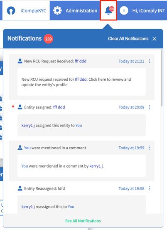Click person icon beside New RCU Request Received
The height and width of the screenshot is (230, 167).
coord(20,61)
